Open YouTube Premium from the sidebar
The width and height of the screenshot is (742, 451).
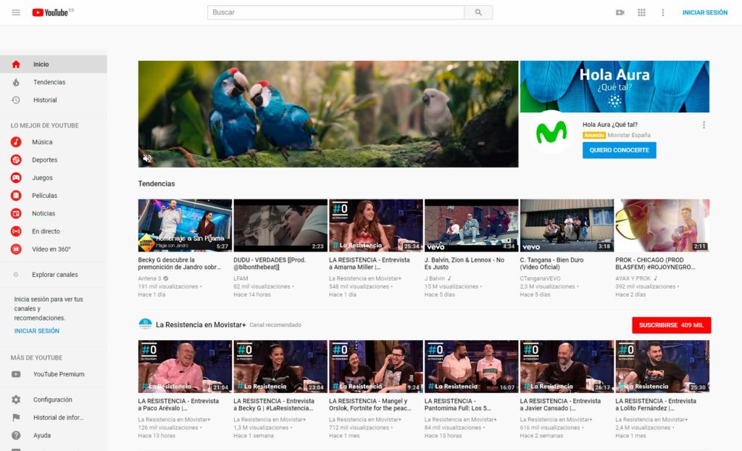coord(58,374)
